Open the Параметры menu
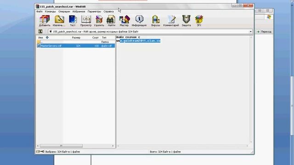 pos(94,11)
